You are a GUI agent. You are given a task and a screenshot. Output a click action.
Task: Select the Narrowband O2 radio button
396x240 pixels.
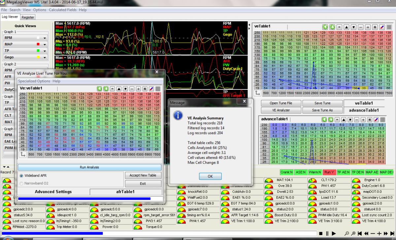point(22,183)
